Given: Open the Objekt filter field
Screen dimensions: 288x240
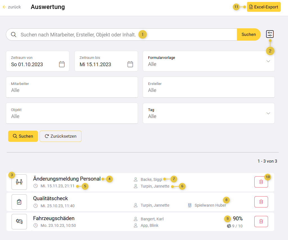Looking at the screenshot, I should click(x=72, y=113).
